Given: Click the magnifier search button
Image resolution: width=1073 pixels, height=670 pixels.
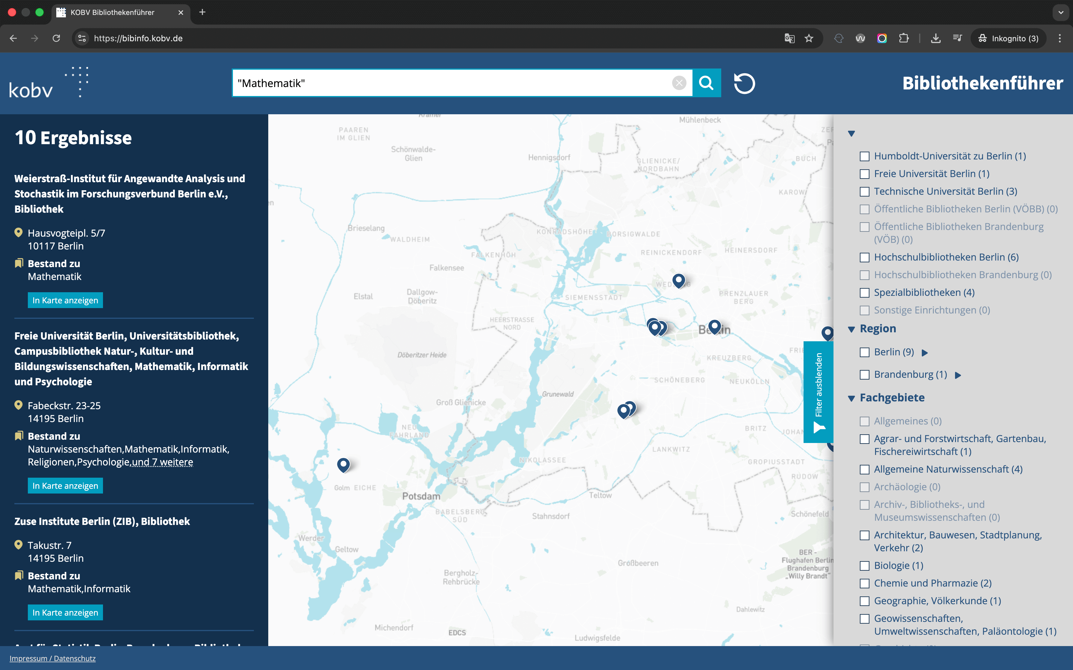Looking at the screenshot, I should 706,83.
